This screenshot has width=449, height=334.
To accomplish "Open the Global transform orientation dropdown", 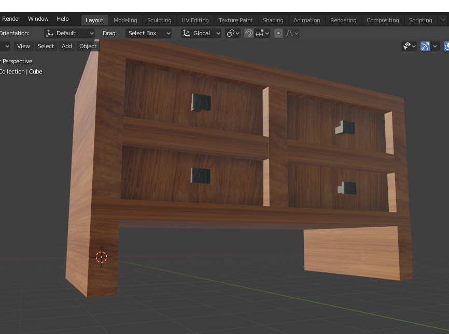I will pos(201,33).
